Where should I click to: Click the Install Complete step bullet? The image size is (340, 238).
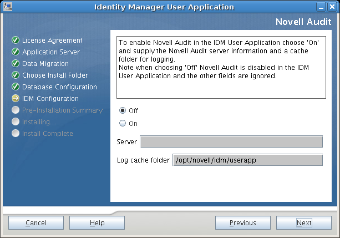[x=16, y=134]
